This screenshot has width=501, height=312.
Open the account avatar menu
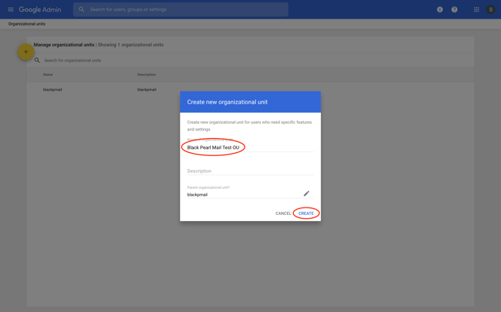491,10
